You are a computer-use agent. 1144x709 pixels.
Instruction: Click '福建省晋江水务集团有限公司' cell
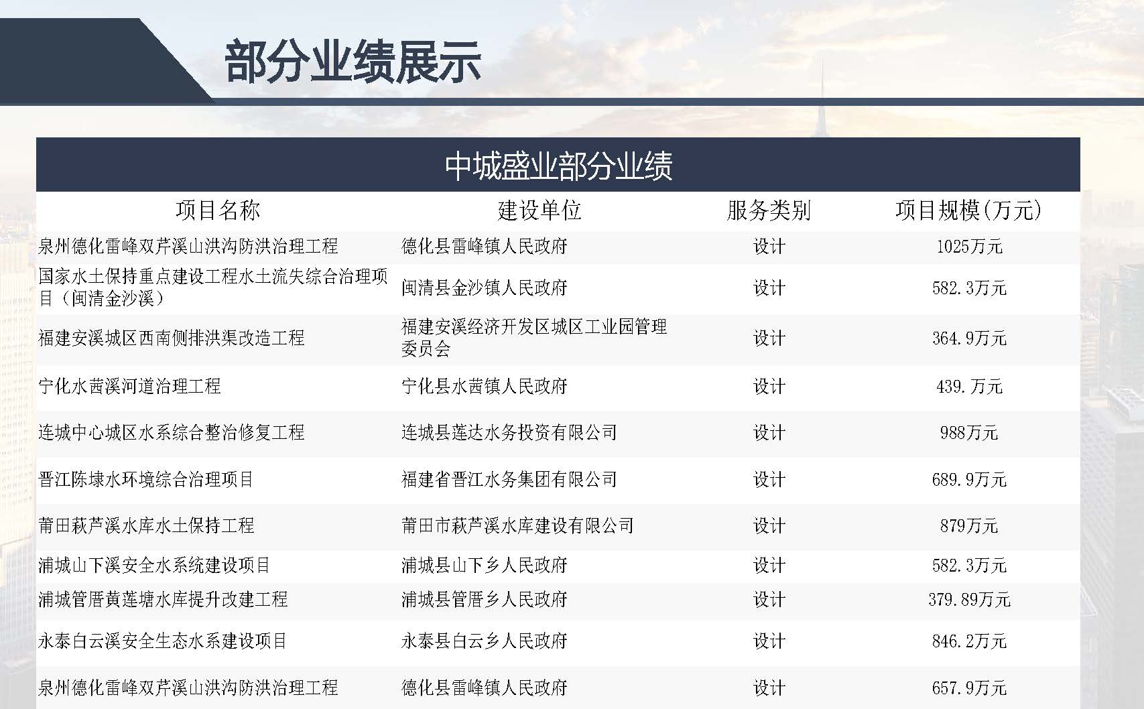coord(509,480)
